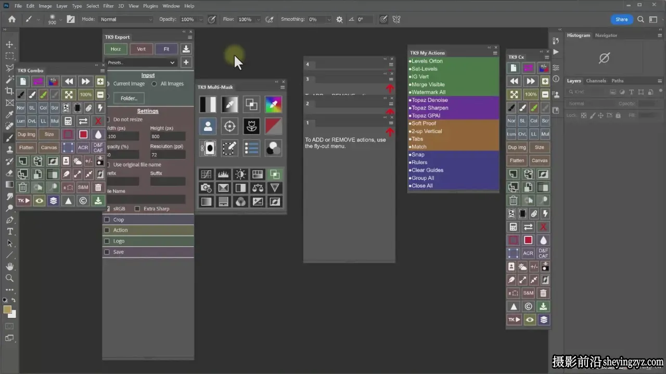Select the Rectangular Marquee tool

pos(9,56)
